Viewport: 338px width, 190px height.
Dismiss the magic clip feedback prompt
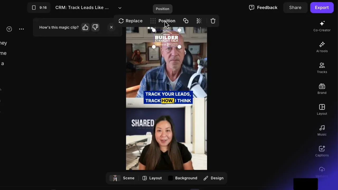coord(111,27)
